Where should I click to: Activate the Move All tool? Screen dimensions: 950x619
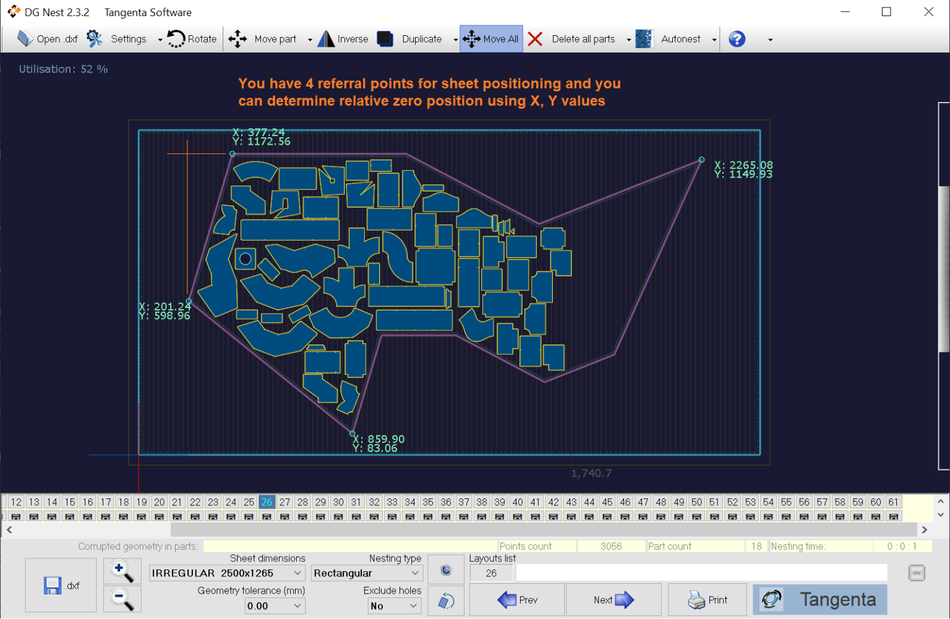pos(490,38)
